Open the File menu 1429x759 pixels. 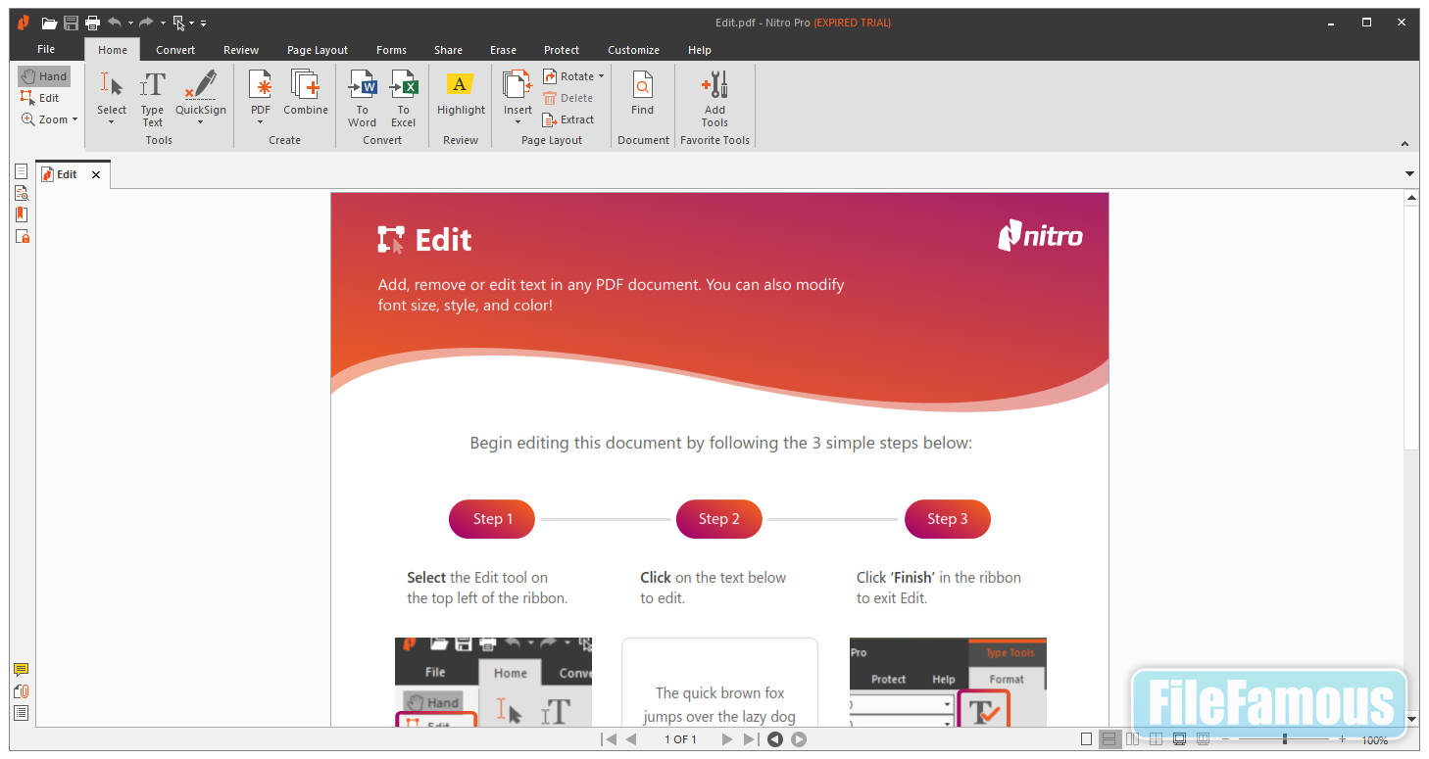(46, 50)
